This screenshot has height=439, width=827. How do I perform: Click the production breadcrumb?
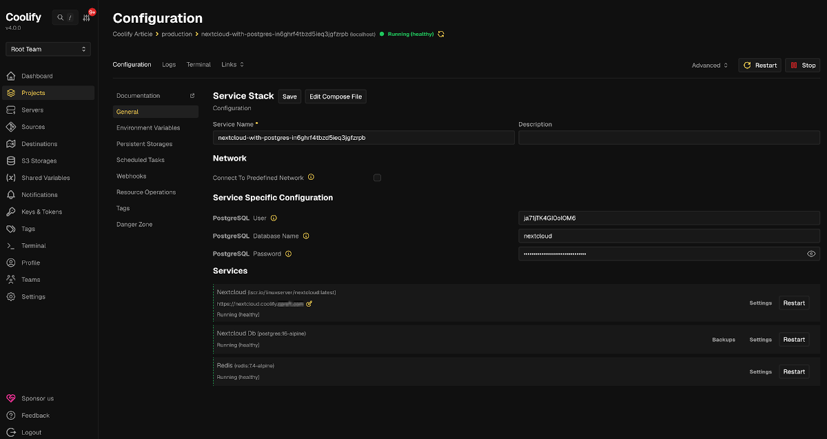176,34
